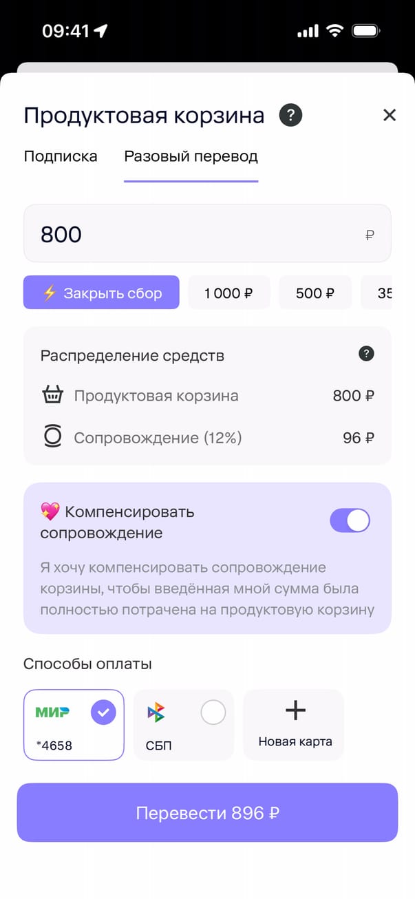
Task: Open help for Распределение средств
Action: pos(367,355)
